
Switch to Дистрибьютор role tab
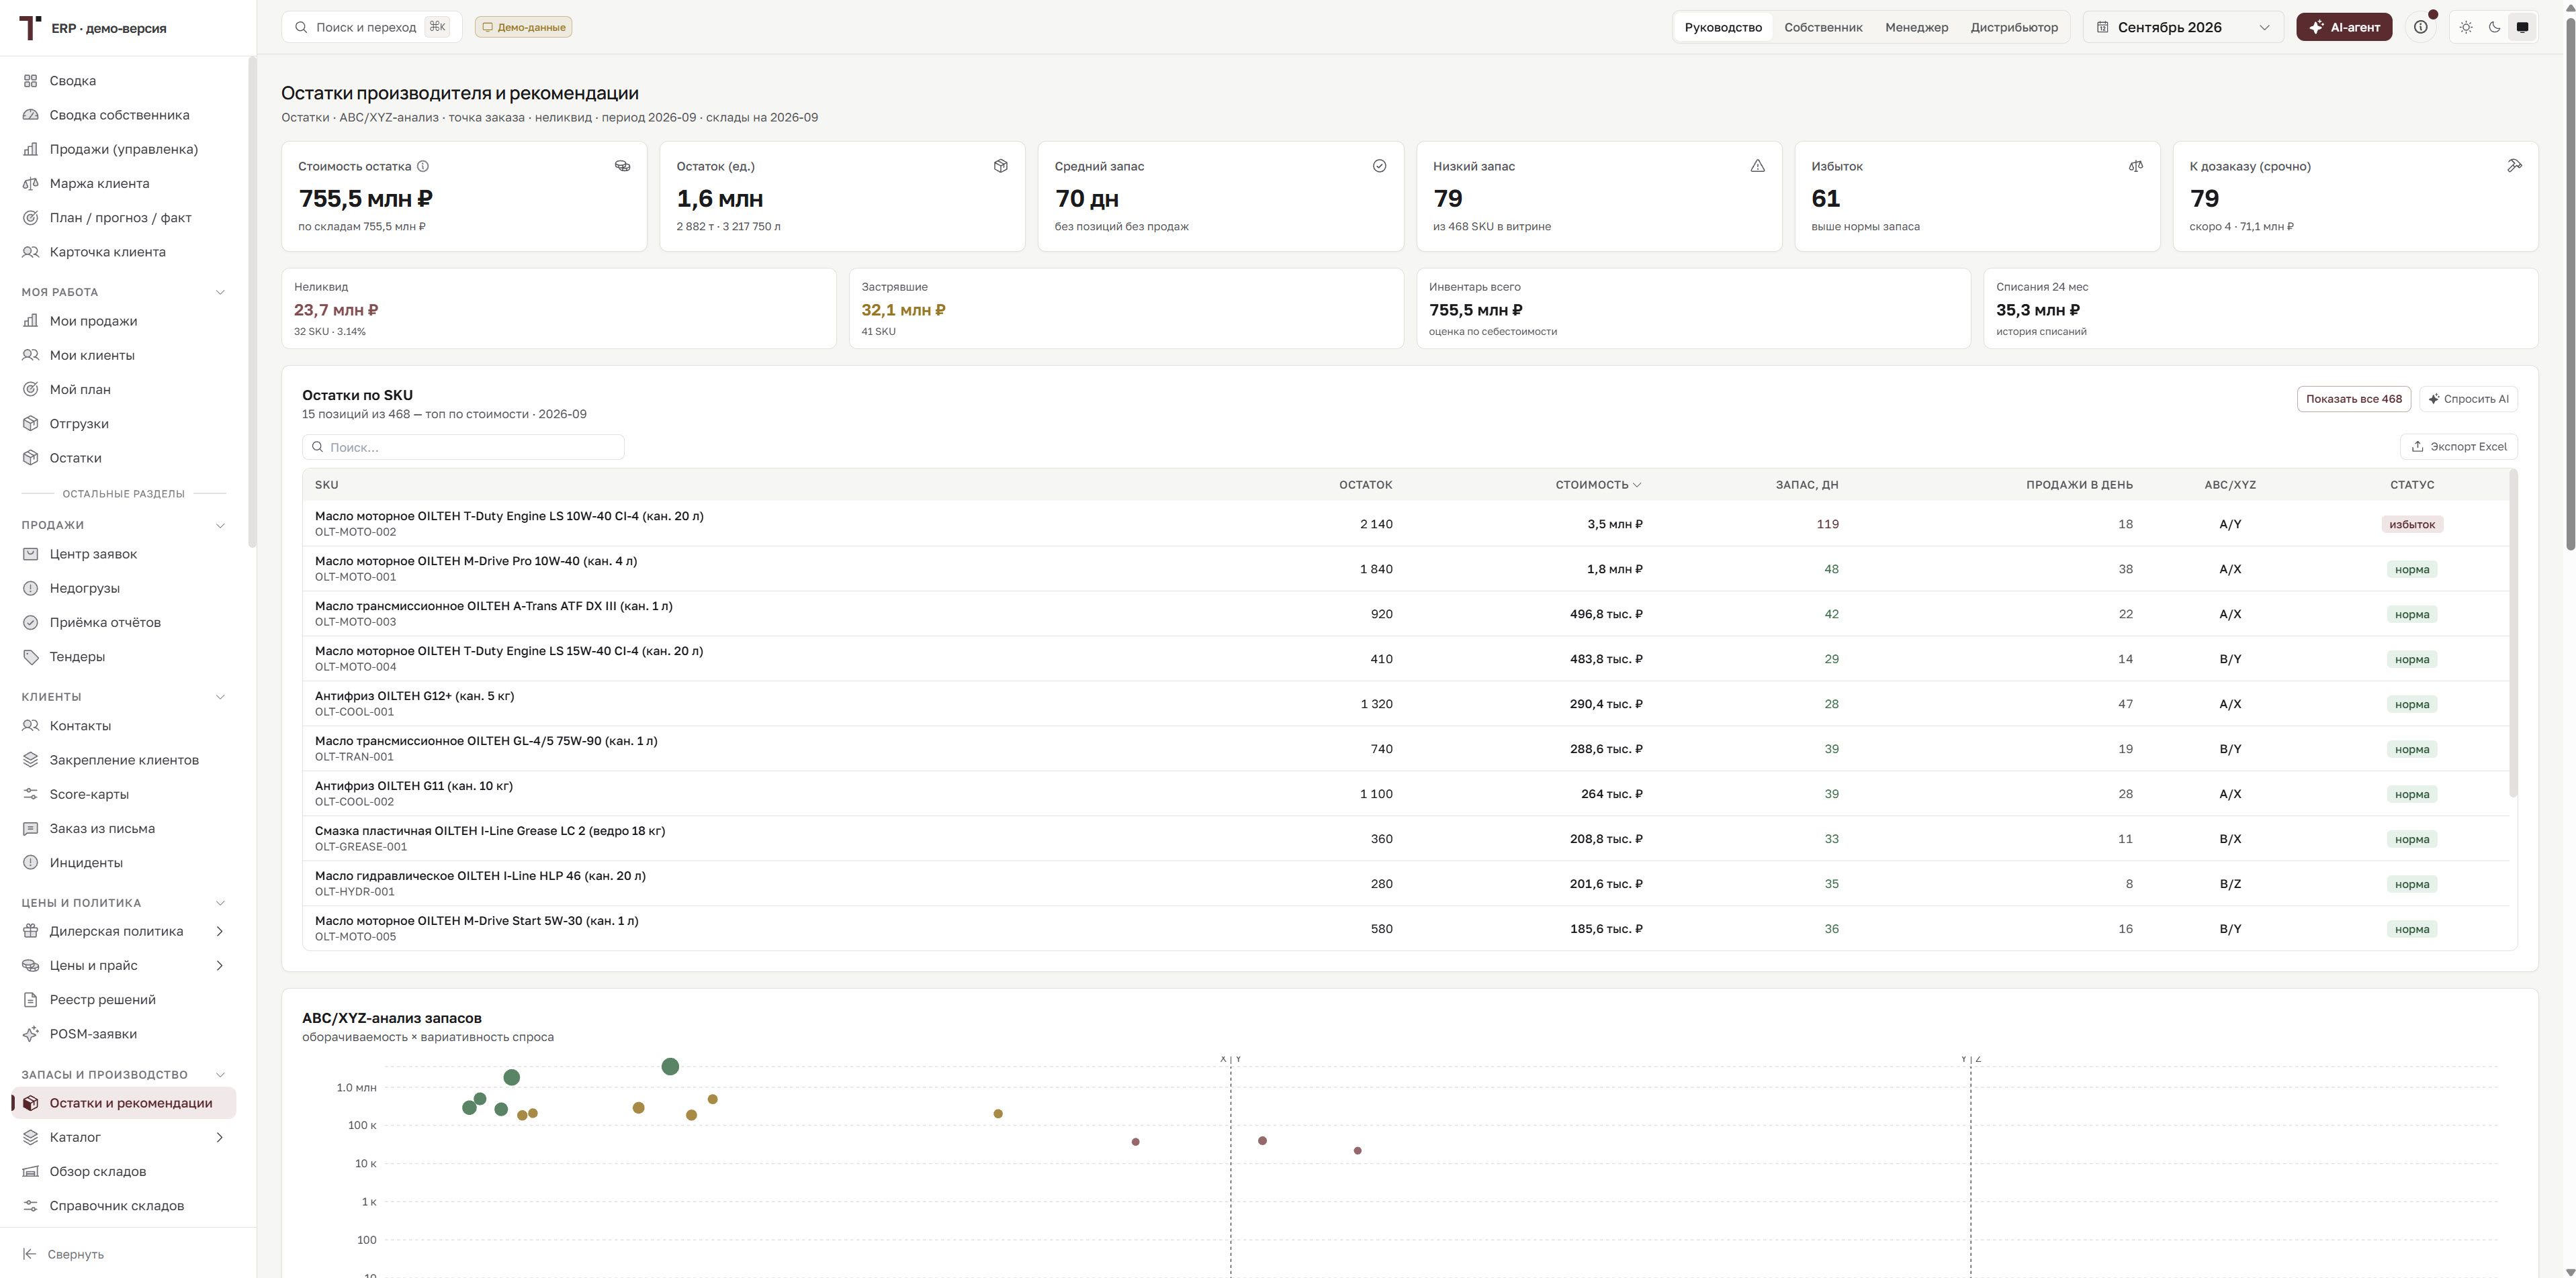point(2014,27)
